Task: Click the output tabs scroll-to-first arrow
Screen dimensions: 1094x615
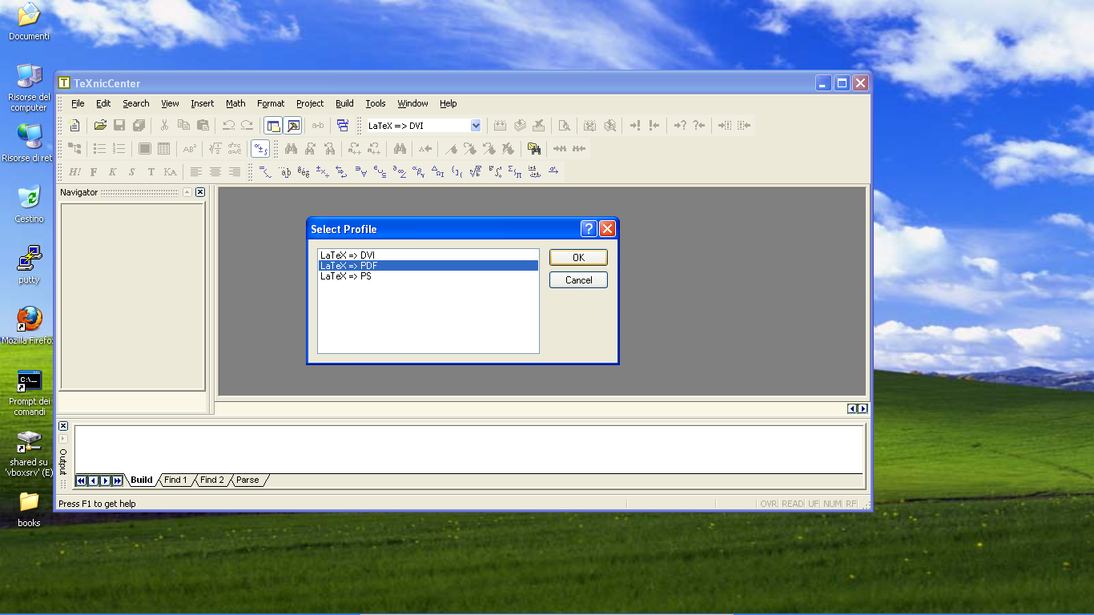Action: click(x=81, y=480)
